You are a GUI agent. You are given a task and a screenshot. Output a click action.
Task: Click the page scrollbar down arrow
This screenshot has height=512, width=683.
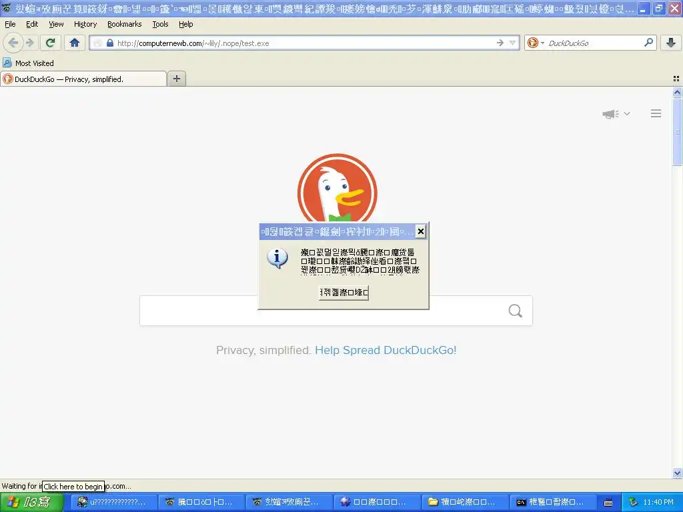[677, 473]
